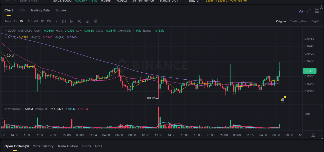Open the extra timeframes dropdown arrow
This screenshot has height=152, width=324.
[56, 21]
